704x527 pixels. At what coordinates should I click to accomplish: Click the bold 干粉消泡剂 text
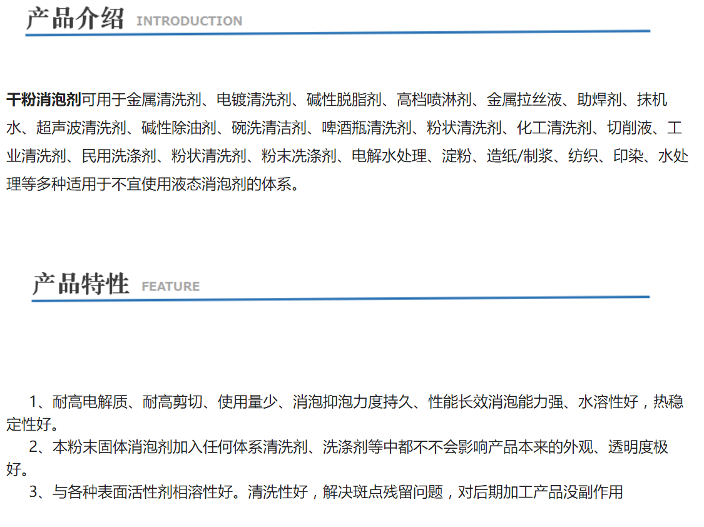tap(44, 100)
